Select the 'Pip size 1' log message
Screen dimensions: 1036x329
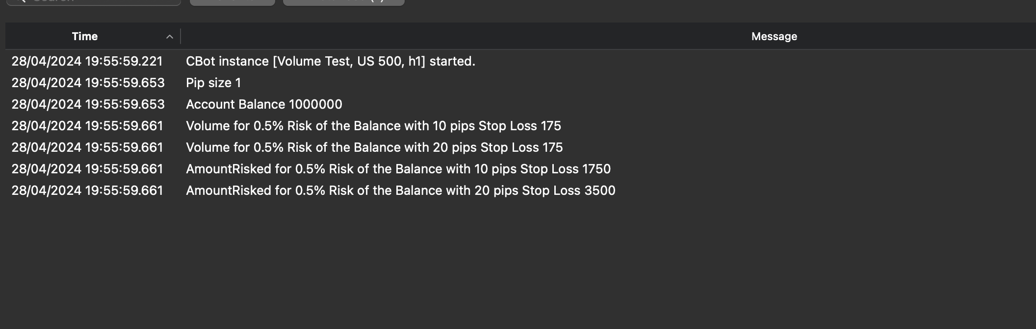(x=213, y=83)
